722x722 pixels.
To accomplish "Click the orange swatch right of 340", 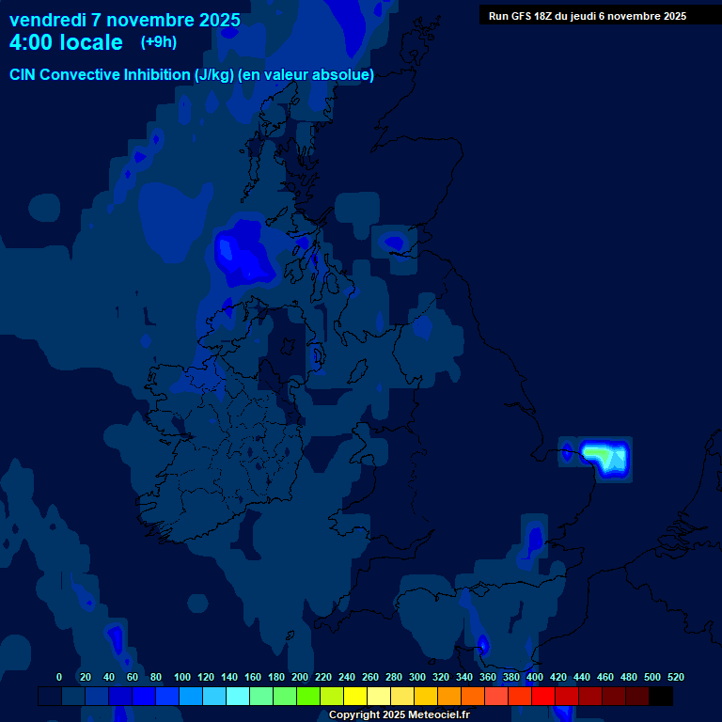I will click(x=473, y=697).
